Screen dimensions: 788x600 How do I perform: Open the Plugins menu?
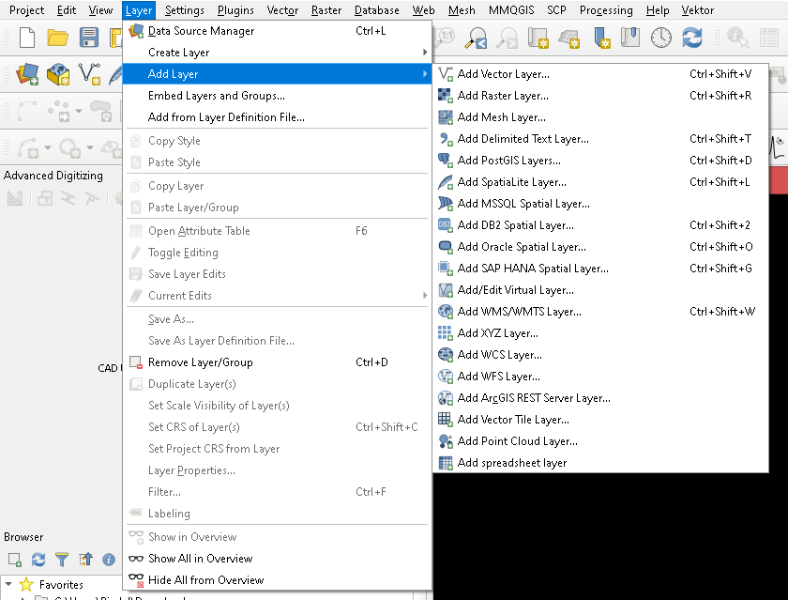(235, 10)
